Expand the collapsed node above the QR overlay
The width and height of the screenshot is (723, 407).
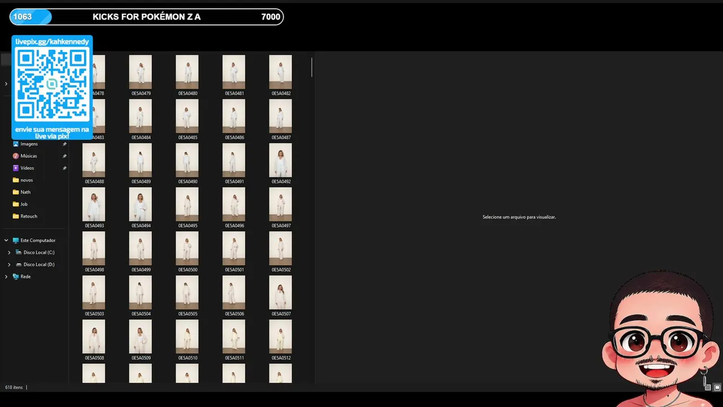pyautogui.click(x=6, y=84)
